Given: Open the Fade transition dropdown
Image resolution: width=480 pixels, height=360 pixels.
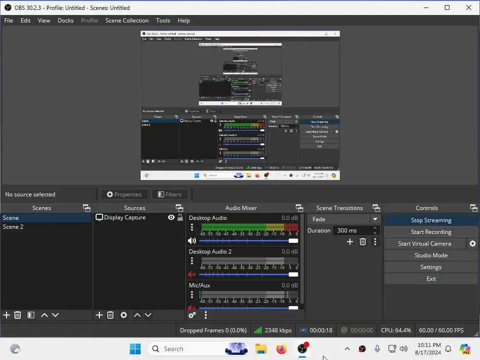Looking at the screenshot, I should pyautogui.click(x=344, y=219).
